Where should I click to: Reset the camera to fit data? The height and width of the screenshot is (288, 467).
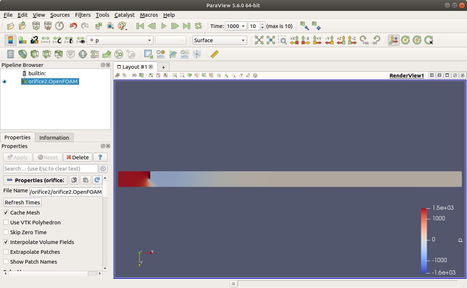pyautogui.click(x=259, y=40)
